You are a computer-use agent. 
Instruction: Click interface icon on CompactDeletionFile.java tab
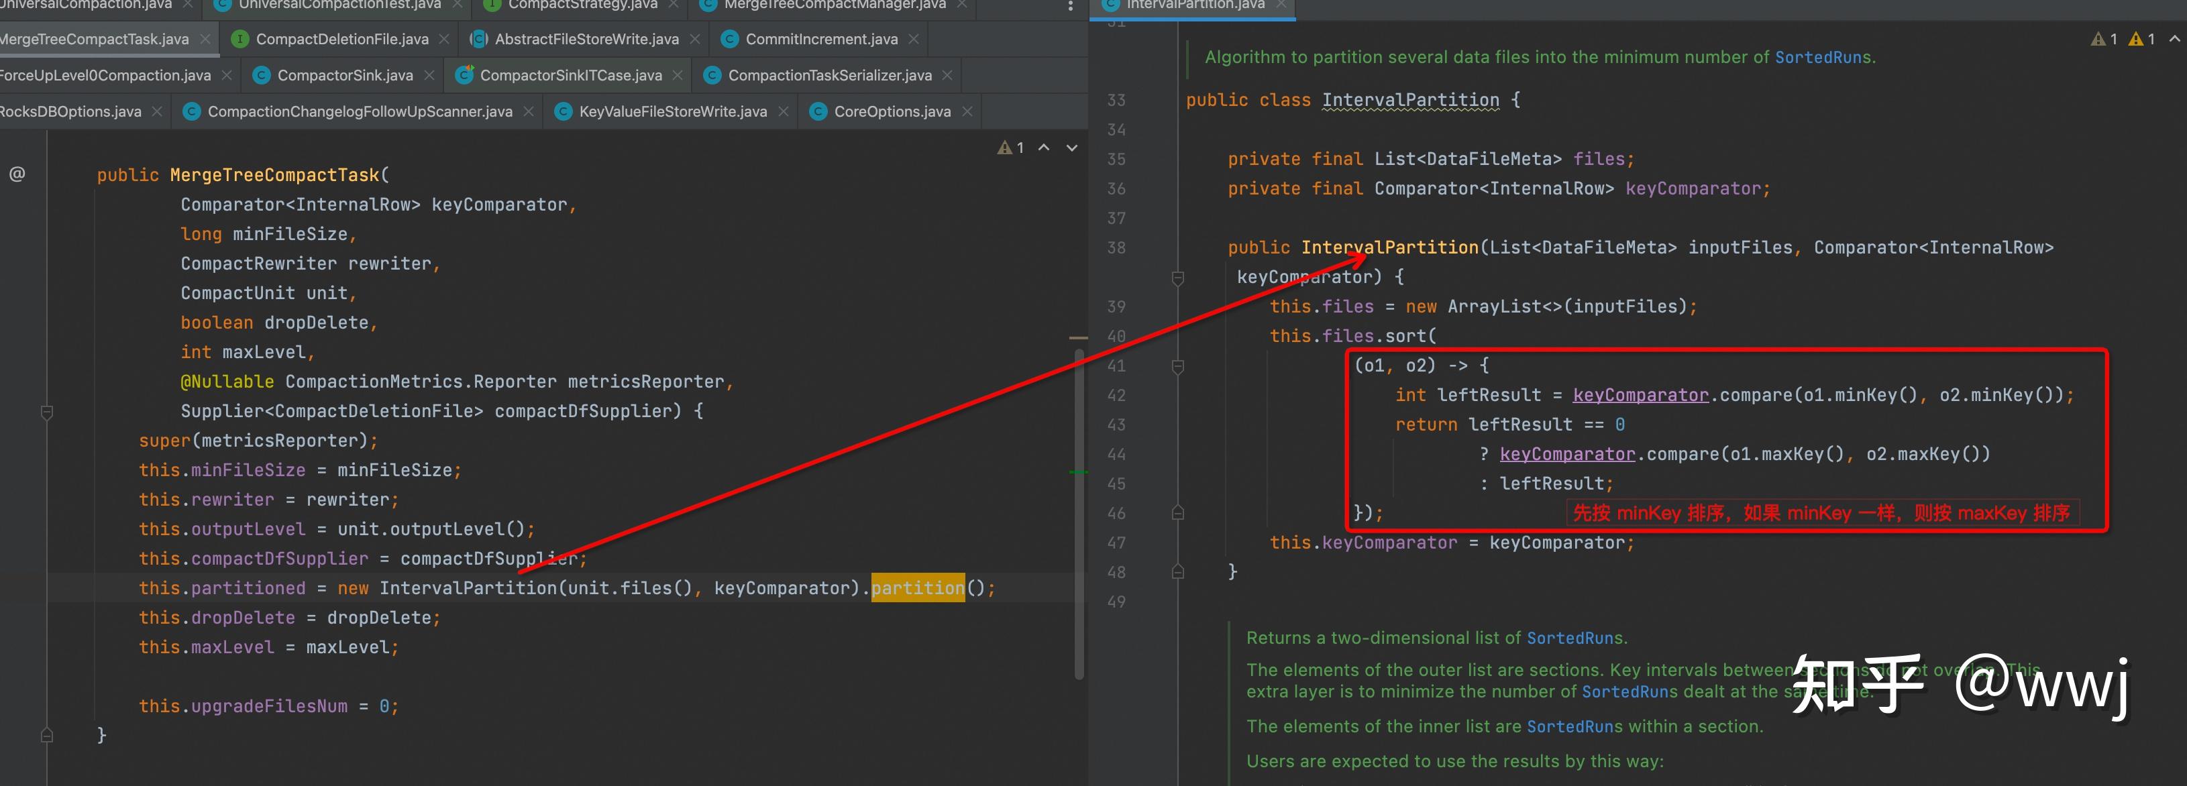pyautogui.click(x=240, y=39)
